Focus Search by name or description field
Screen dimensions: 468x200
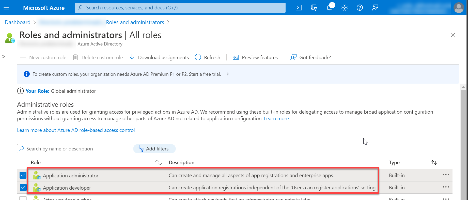pyautogui.click(x=74, y=149)
